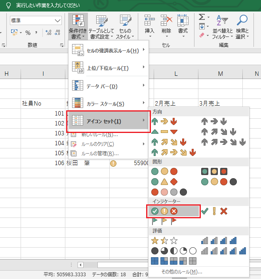Select red to black circles icon set
The width and height of the screenshot is (261, 279).
(169, 192)
